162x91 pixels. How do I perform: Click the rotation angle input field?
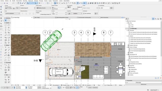[x=78, y=9]
